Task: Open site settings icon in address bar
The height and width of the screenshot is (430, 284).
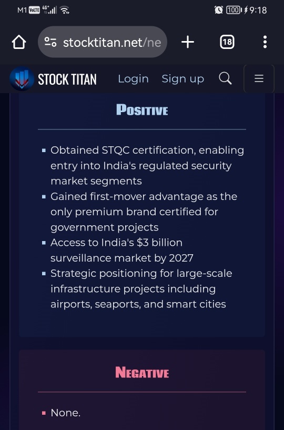Action: 50,42
